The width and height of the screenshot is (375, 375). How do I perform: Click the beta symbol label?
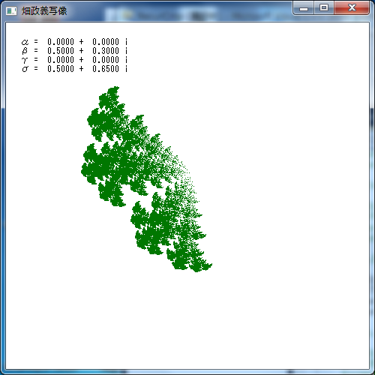coord(25,51)
